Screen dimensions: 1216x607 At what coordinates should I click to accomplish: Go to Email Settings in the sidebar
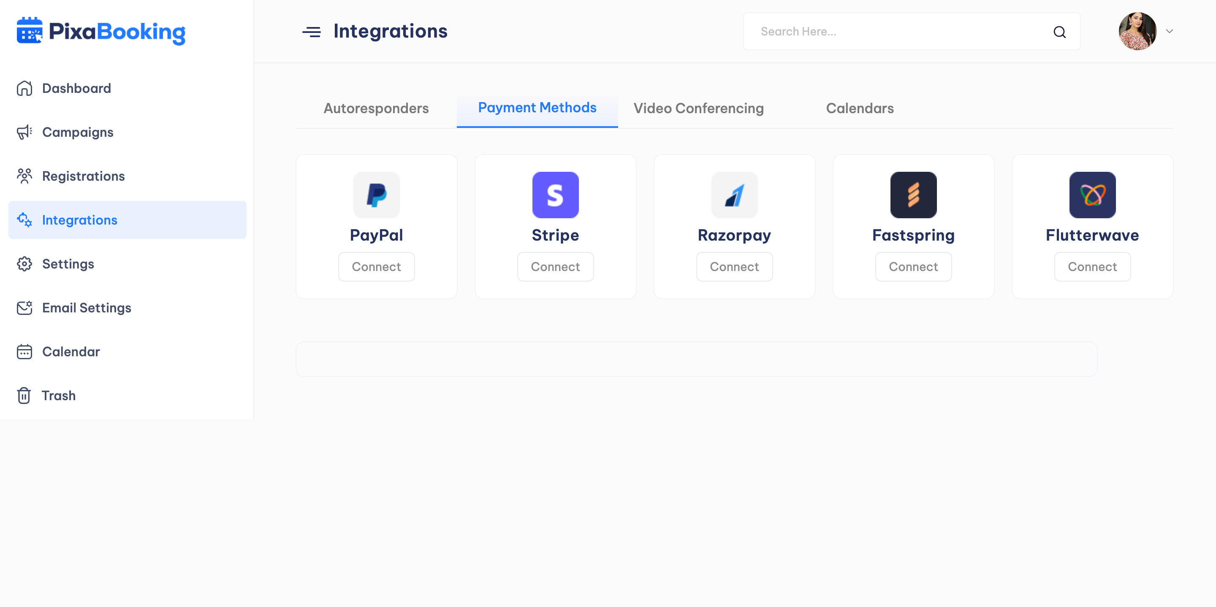click(128, 308)
